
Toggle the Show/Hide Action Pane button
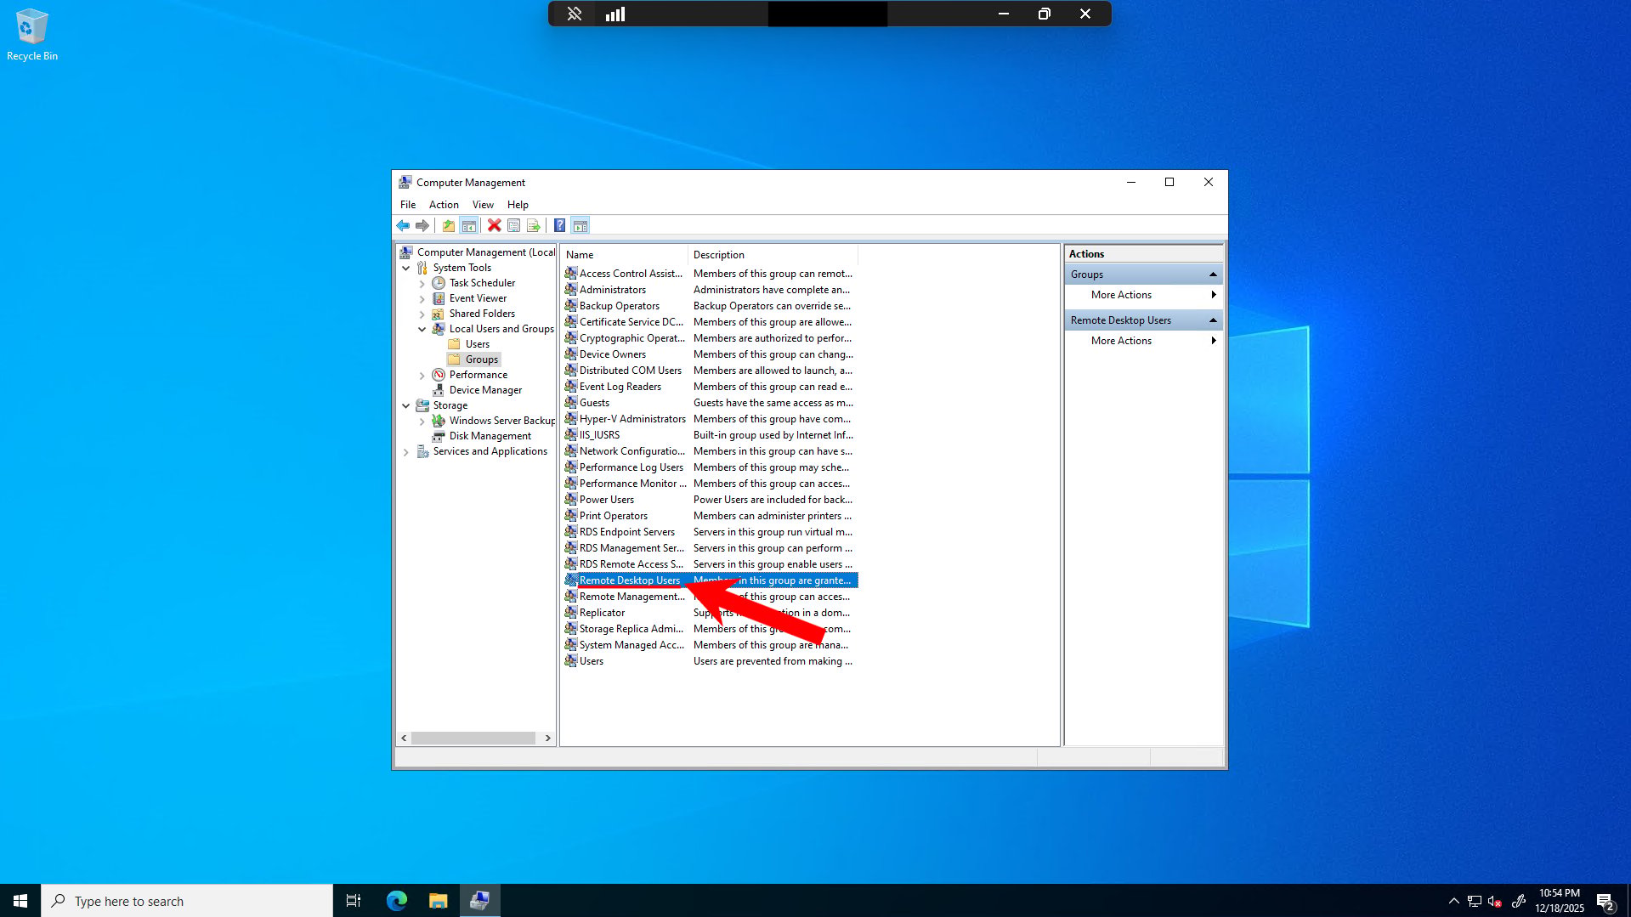click(x=580, y=225)
